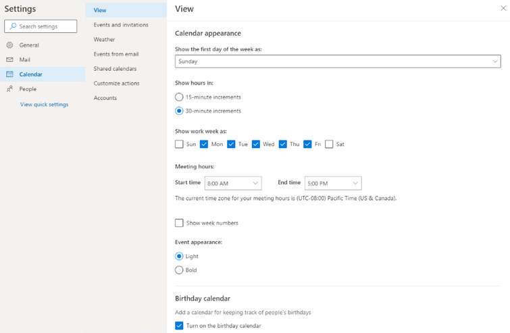The height and width of the screenshot is (333, 510).
Task: Click the People icon in sidebar
Action: [9, 89]
